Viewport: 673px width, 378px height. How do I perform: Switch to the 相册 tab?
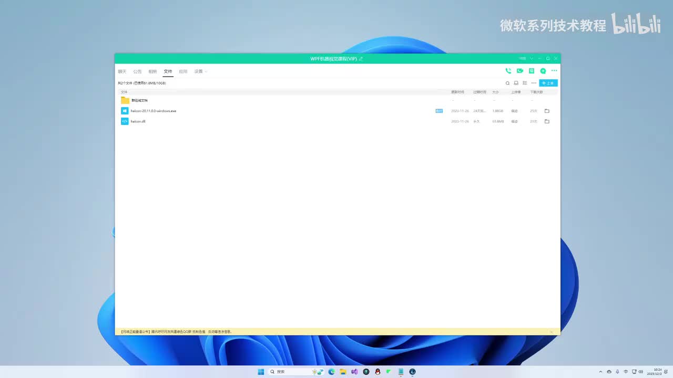tap(152, 71)
